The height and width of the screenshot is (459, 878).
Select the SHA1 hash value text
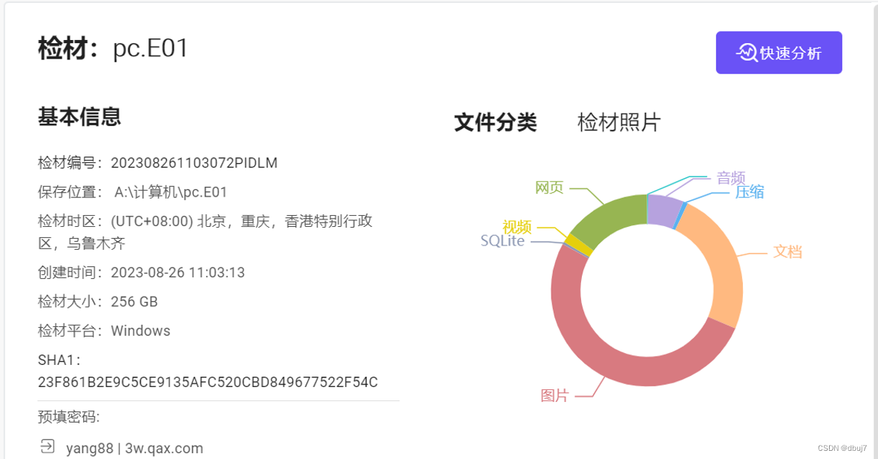pyautogui.click(x=206, y=382)
